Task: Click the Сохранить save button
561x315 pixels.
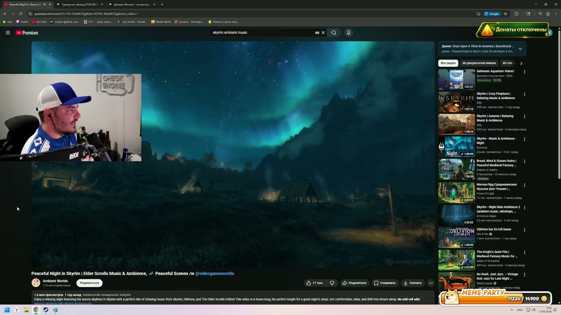Action: (x=384, y=283)
